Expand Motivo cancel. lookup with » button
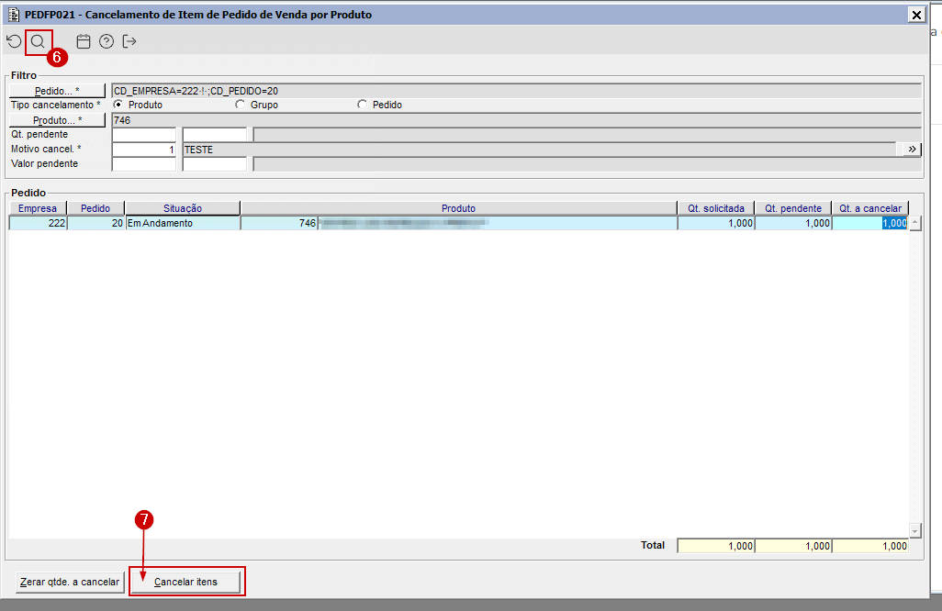This screenshot has height=611, width=942. coord(912,149)
